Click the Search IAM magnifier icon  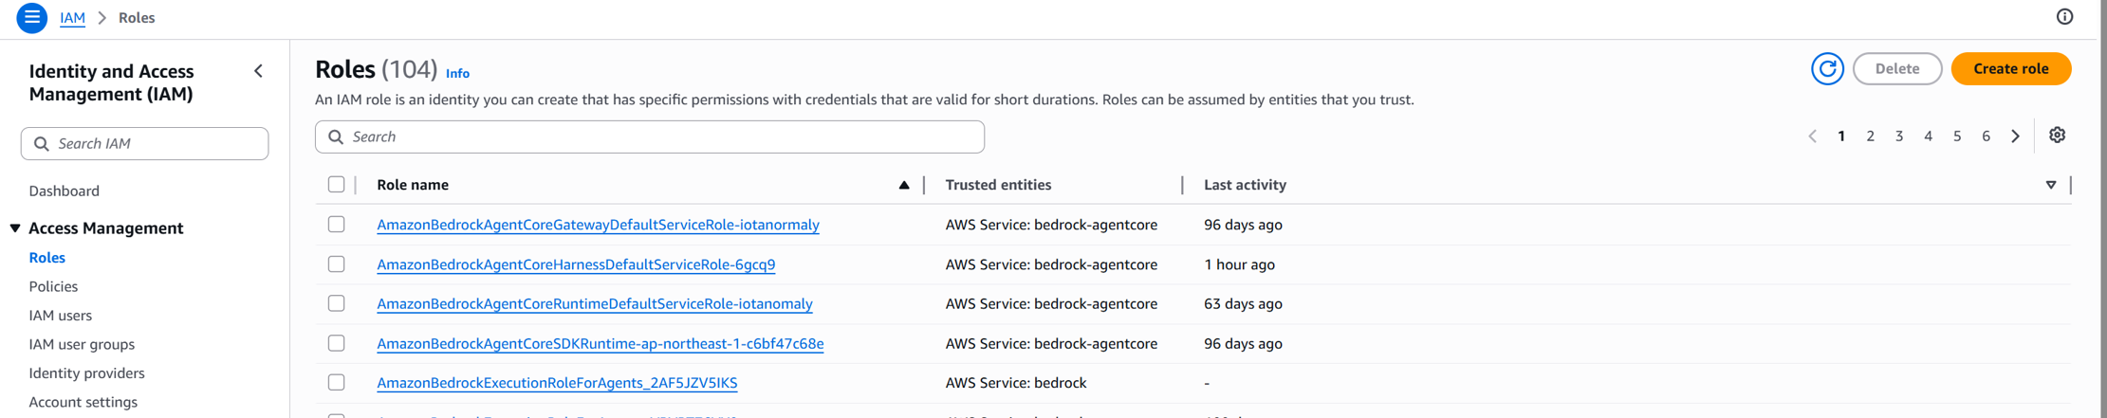pyautogui.click(x=42, y=144)
